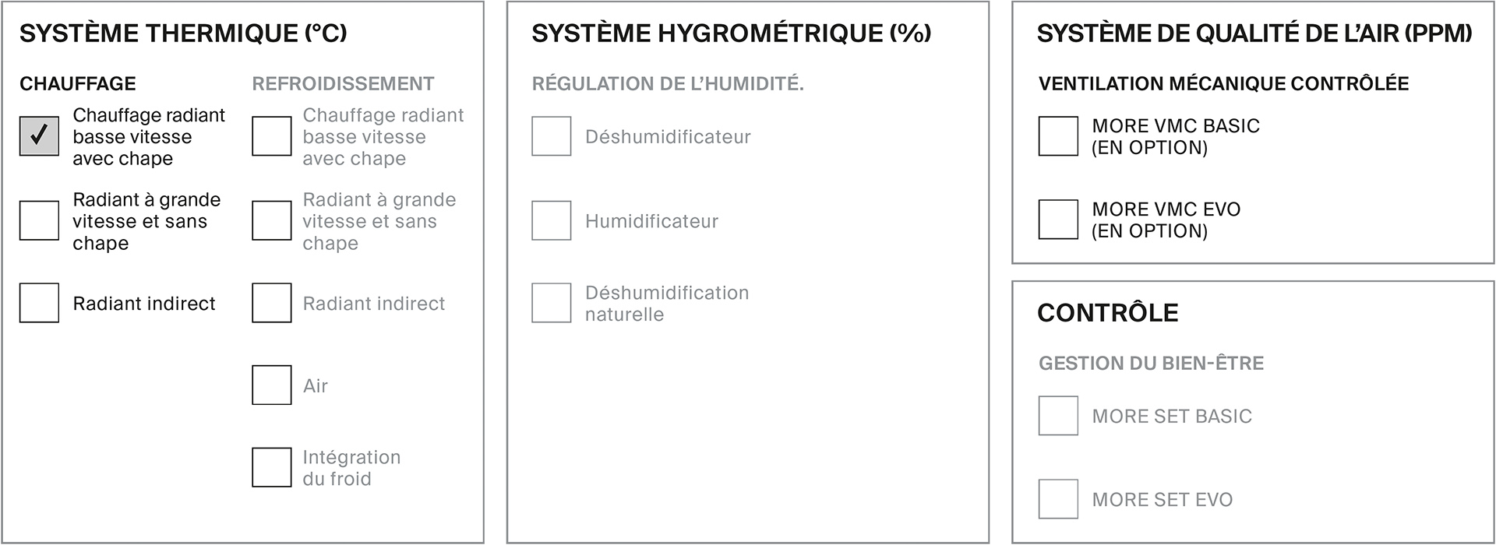Click the REFROIDISSEMENT column heading
This screenshot has height=545, width=1496.
click(x=343, y=83)
